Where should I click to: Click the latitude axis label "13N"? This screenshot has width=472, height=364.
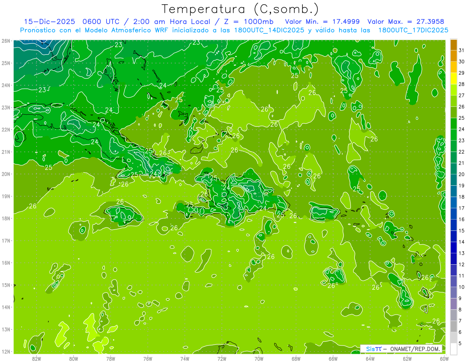pyautogui.click(x=6, y=329)
